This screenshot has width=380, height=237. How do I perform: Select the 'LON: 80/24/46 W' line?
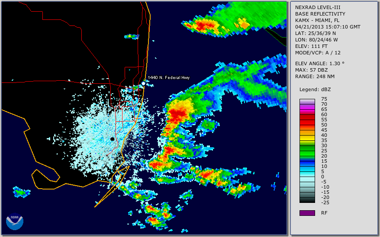tap(316, 40)
